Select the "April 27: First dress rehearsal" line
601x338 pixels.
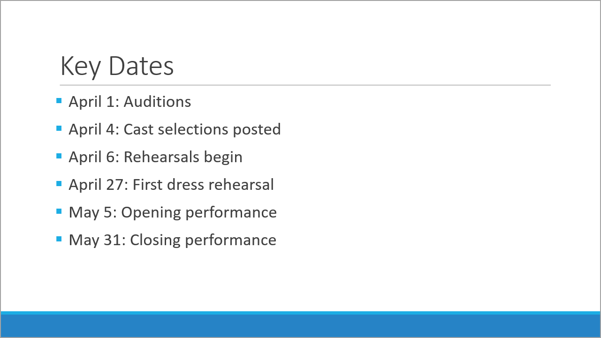[171, 185]
